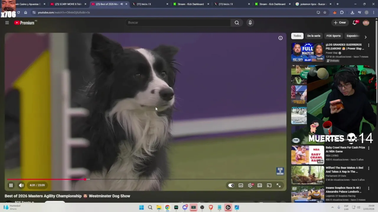Go to YouTube Premium home logo
378x212 pixels.
pos(25,23)
